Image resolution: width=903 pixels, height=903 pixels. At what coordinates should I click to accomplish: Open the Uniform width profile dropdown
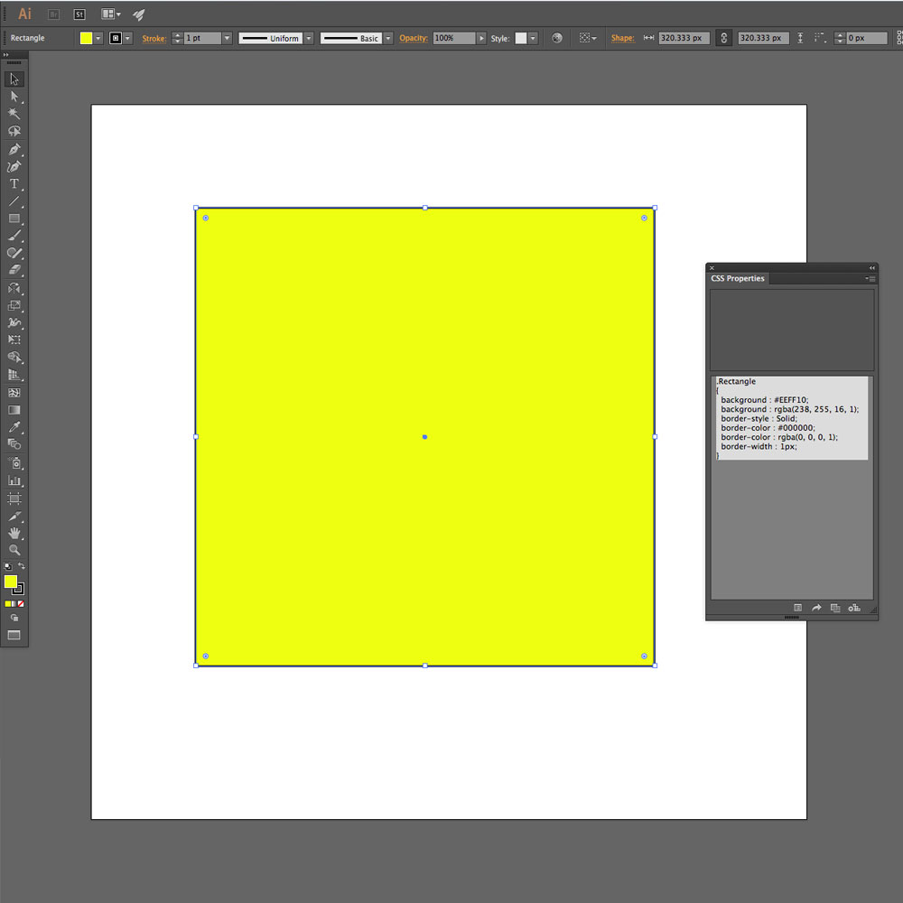(x=309, y=38)
